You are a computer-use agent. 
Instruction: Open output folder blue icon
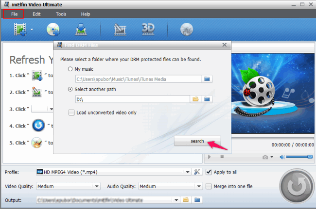[x=197, y=200]
